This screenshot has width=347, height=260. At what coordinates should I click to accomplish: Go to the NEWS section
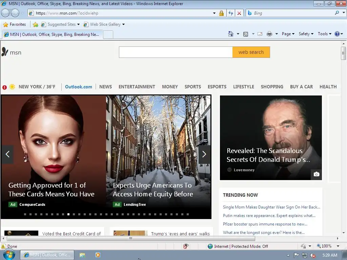[x=106, y=87]
